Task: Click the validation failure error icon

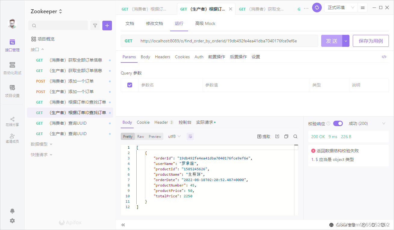Action: point(313,151)
